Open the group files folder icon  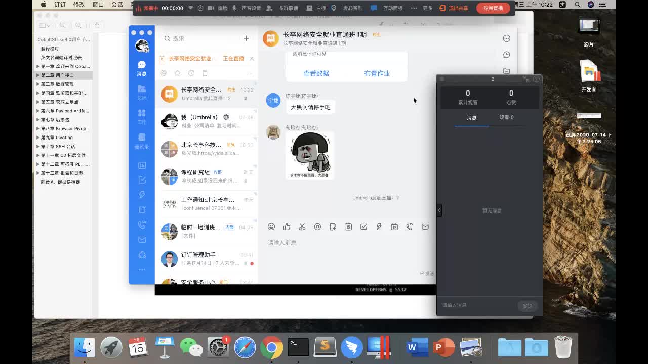506,71
